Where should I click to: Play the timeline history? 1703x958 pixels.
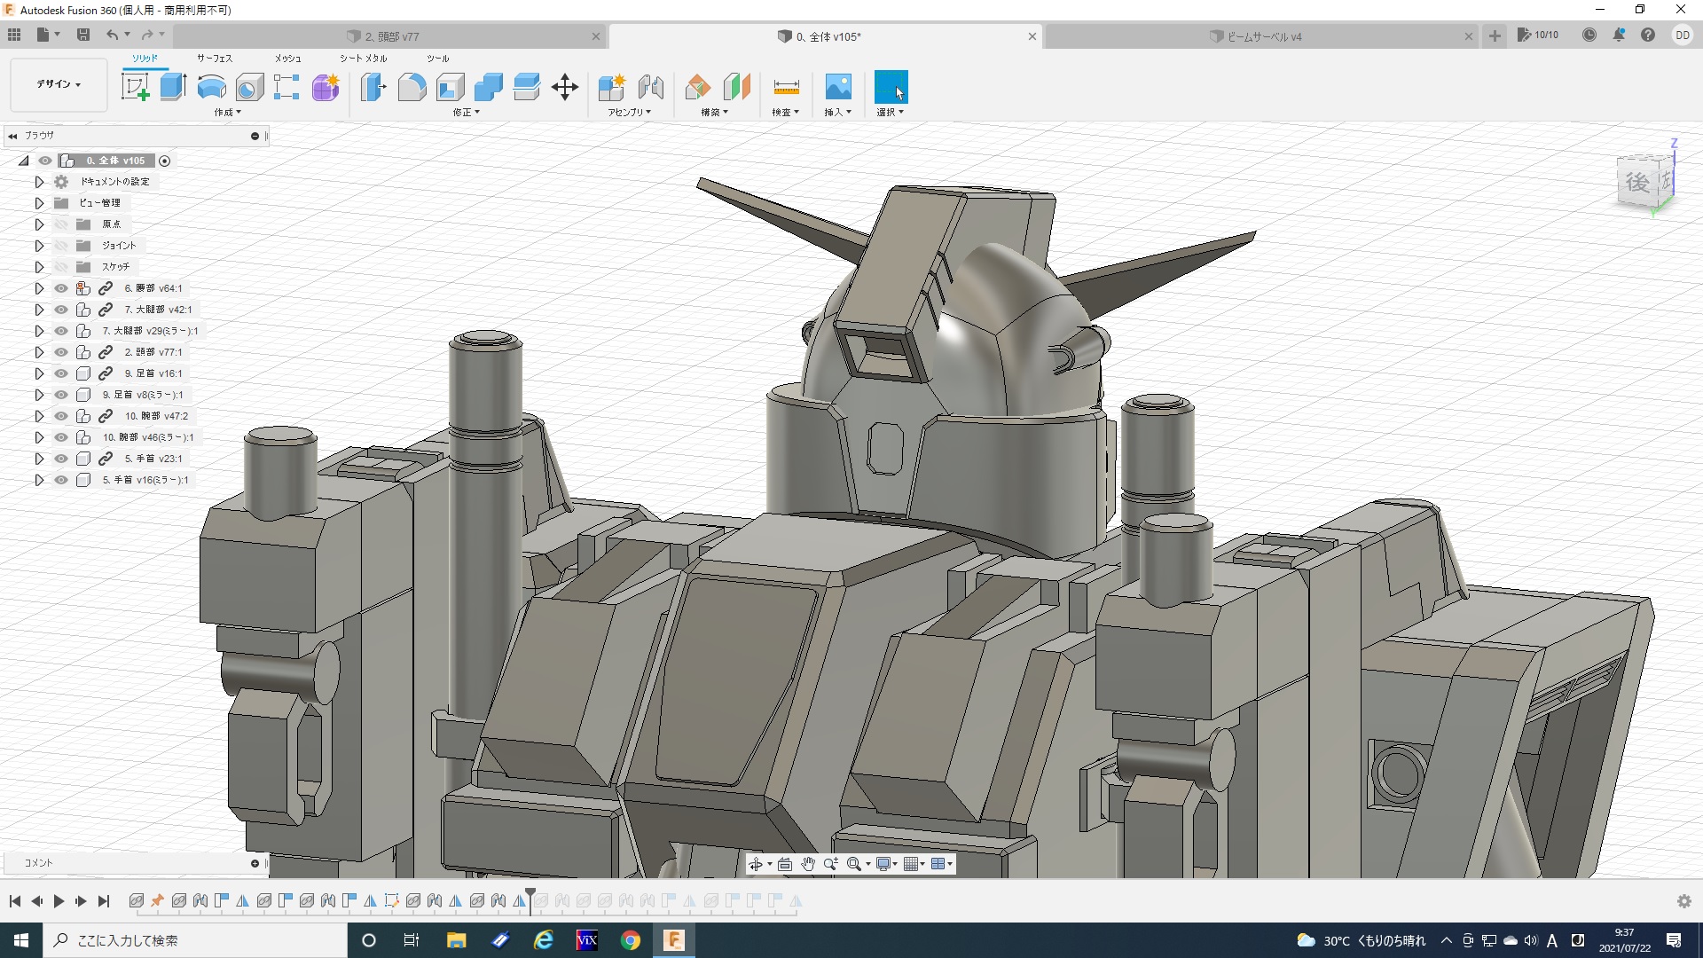coord(59,901)
